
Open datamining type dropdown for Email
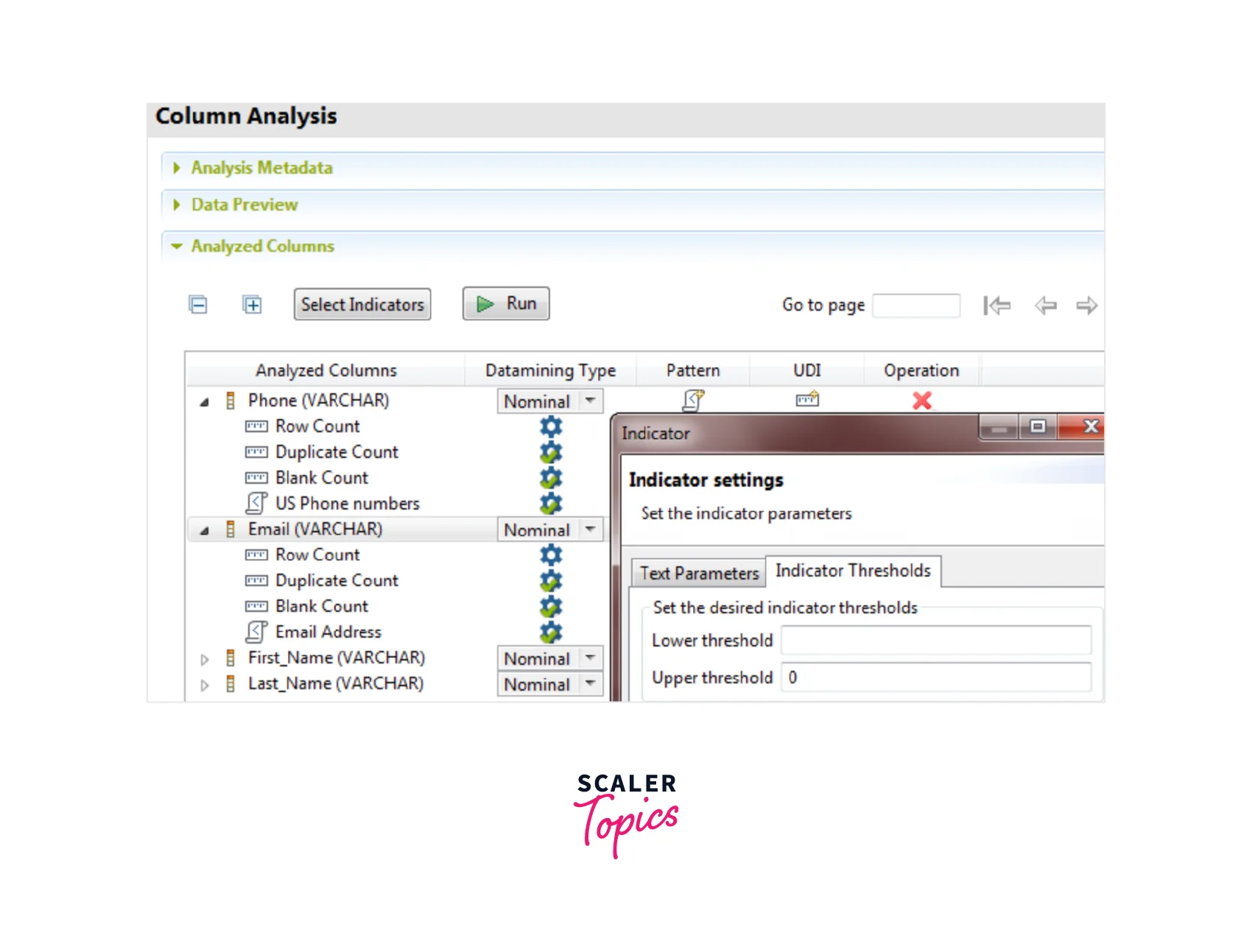point(590,529)
